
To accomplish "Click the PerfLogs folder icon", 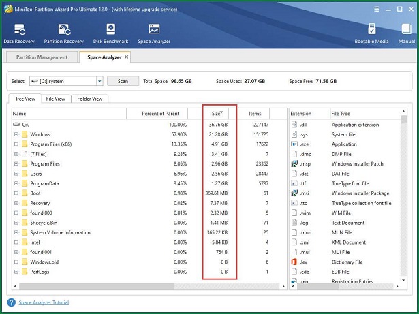I will point(25,272).
